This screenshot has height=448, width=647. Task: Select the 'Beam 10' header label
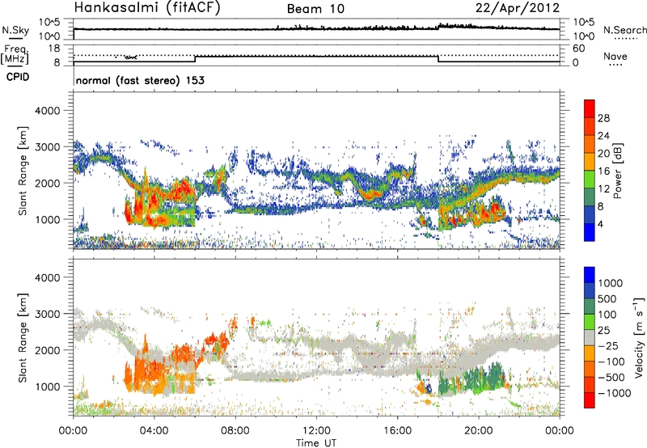pos(315,9)
